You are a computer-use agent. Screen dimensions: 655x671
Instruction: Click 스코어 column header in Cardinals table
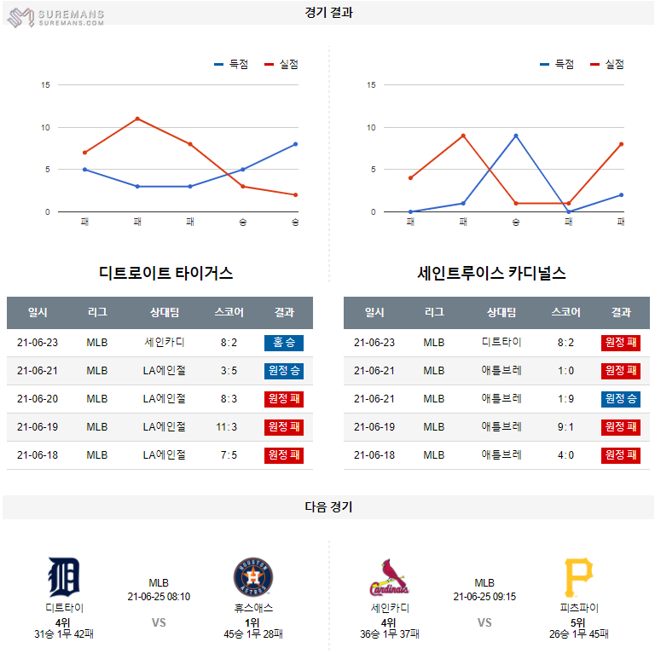point(566,313)
